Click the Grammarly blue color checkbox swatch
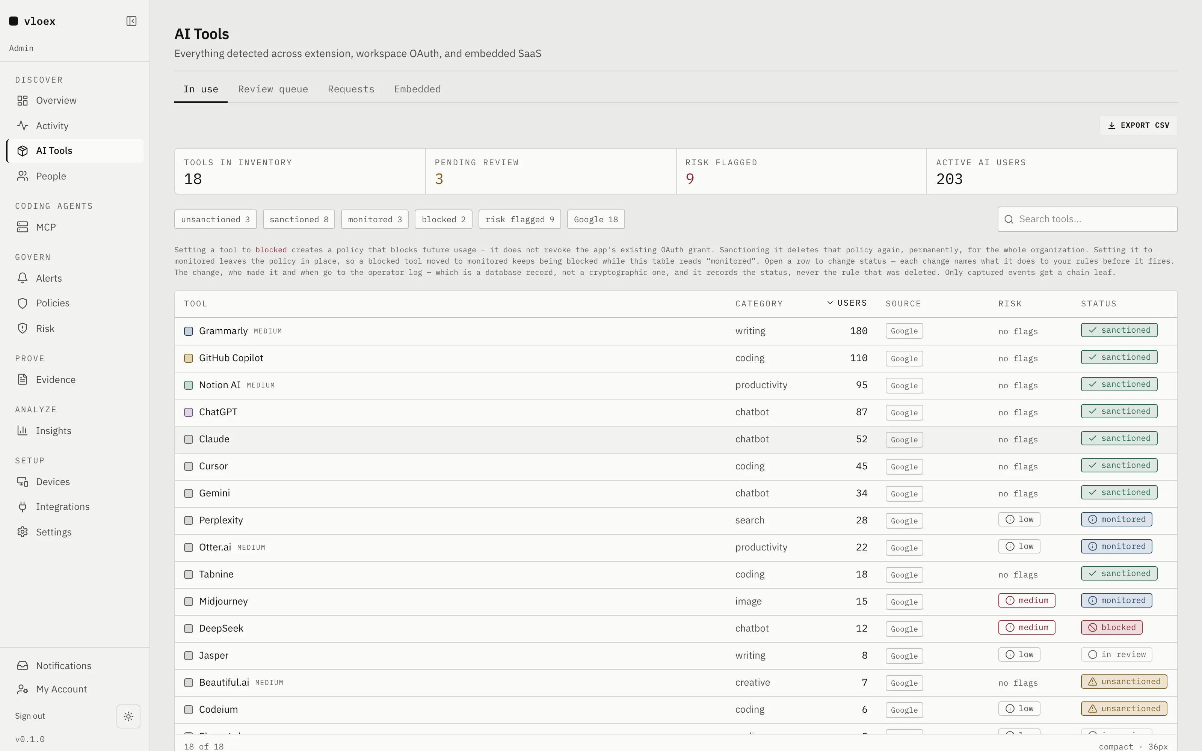This screenshot has width=1202, height=751. point(189,331)
